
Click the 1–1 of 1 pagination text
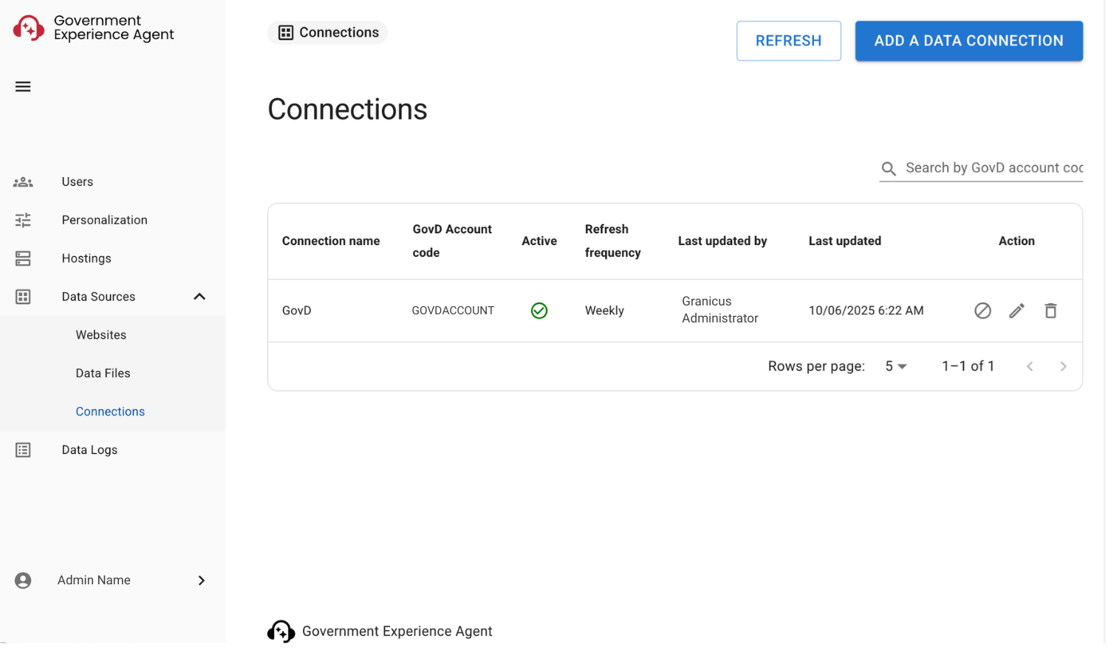tap(968, 367)
